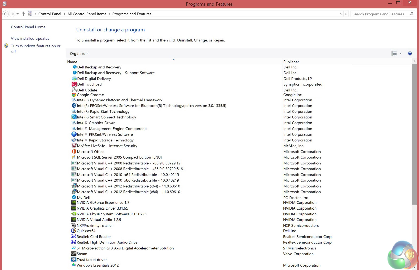This screenshot has height=270, width=419.
Task: Click the PC-Doctor, Inc. publisher cell
Action: (296, 198)
